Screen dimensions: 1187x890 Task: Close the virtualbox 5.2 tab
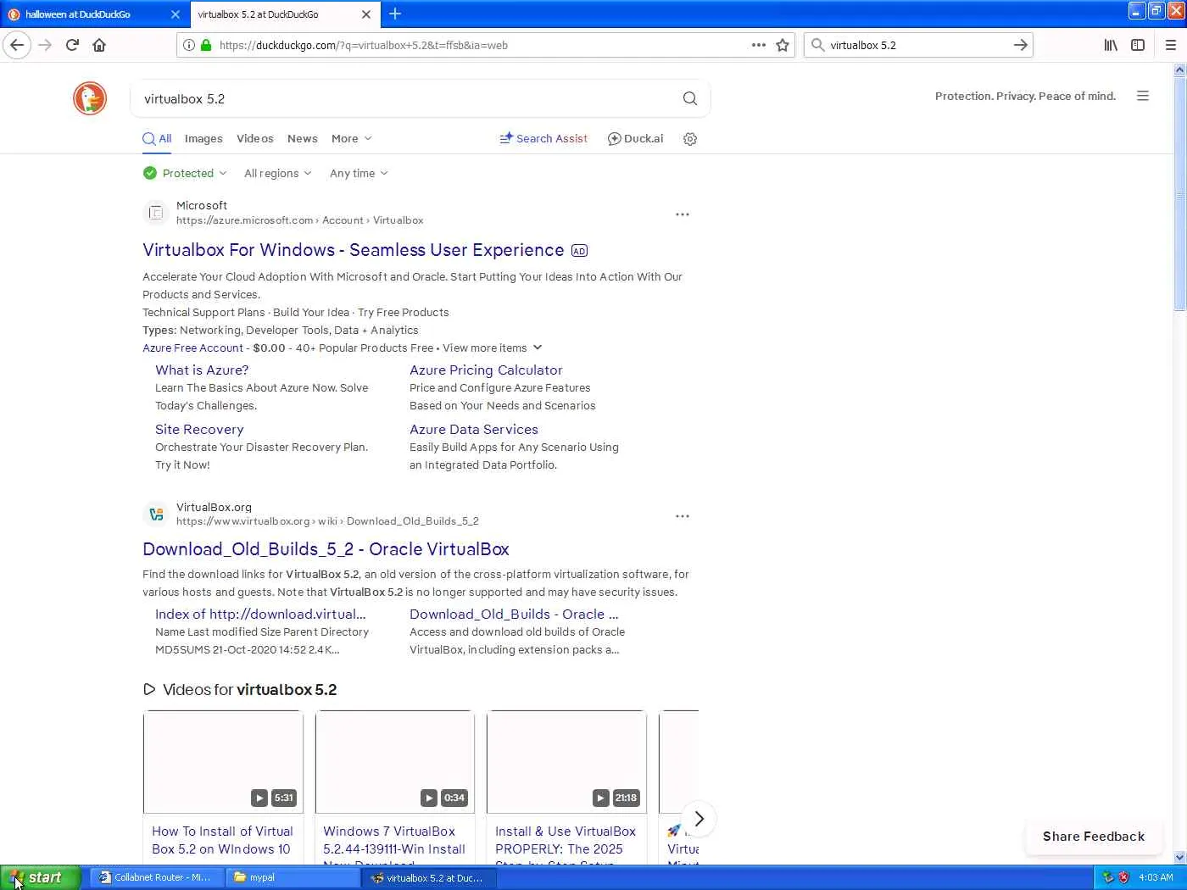point(366,14)
